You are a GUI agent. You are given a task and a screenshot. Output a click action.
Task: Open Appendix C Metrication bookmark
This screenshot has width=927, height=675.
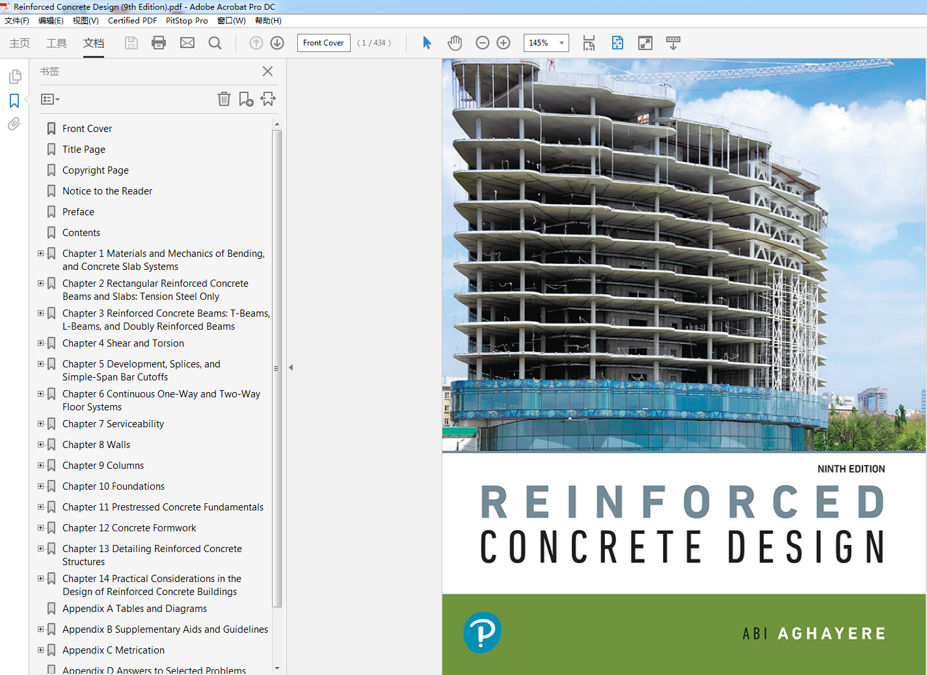click(113, 650)
